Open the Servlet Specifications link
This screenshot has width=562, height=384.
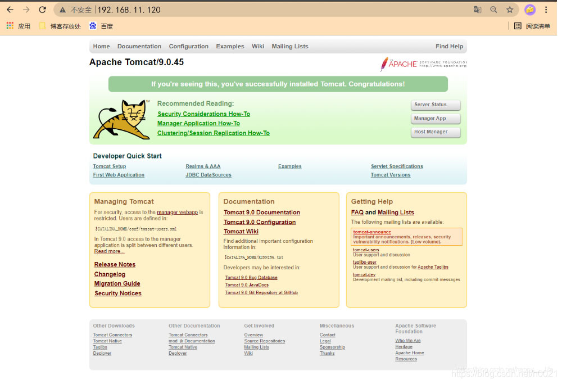click(397, 166)
